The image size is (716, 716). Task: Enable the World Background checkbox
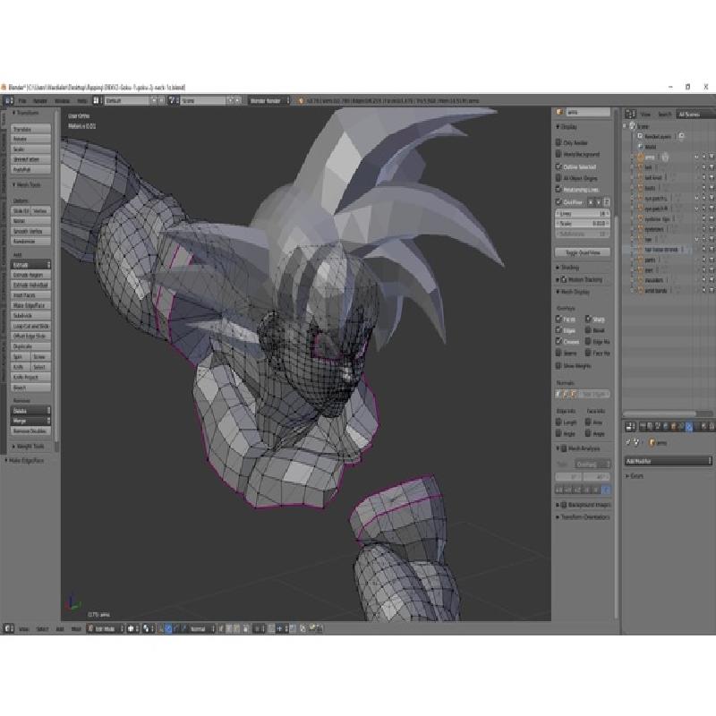[558, 154]
